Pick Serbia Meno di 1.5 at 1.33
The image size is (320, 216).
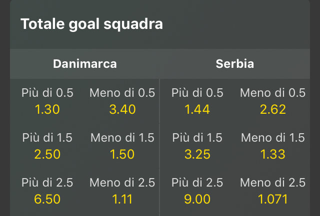point(272,146)
